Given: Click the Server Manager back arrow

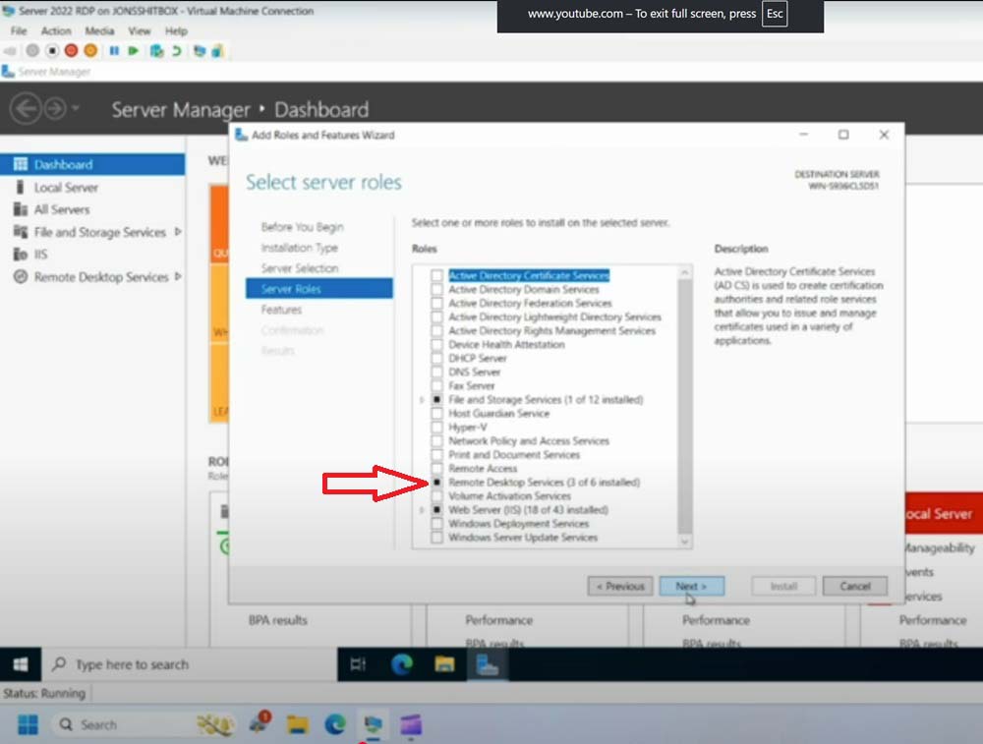Looking at the screenshot, I should [25, 108].
